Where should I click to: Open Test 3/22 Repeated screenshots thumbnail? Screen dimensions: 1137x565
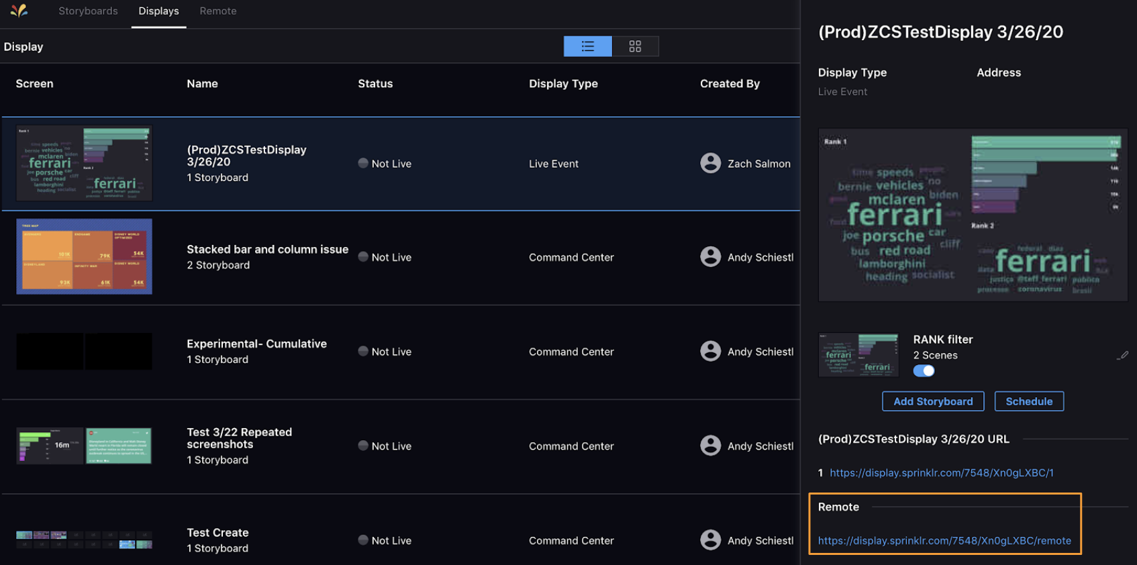pyautogui.click(x=84, y=446)
